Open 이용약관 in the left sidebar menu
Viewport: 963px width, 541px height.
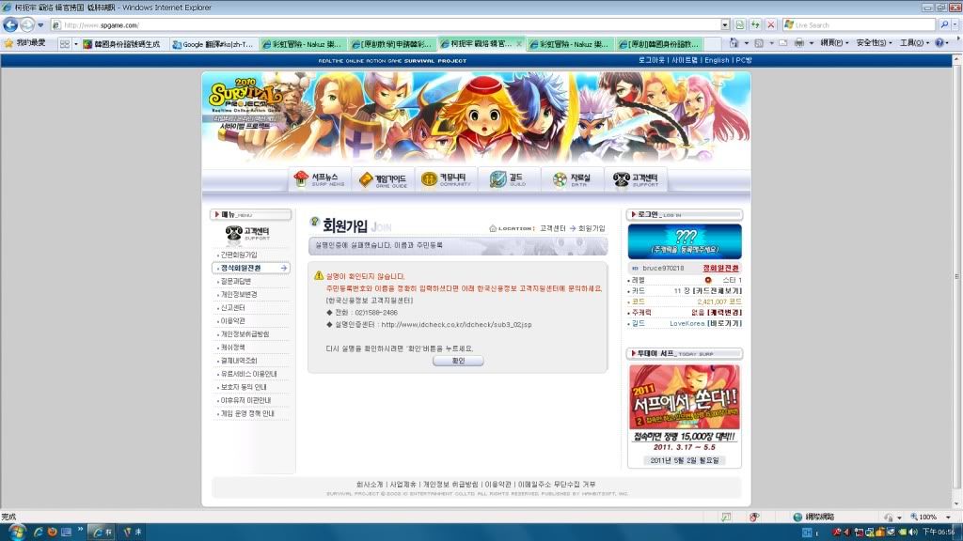[233, 321]
